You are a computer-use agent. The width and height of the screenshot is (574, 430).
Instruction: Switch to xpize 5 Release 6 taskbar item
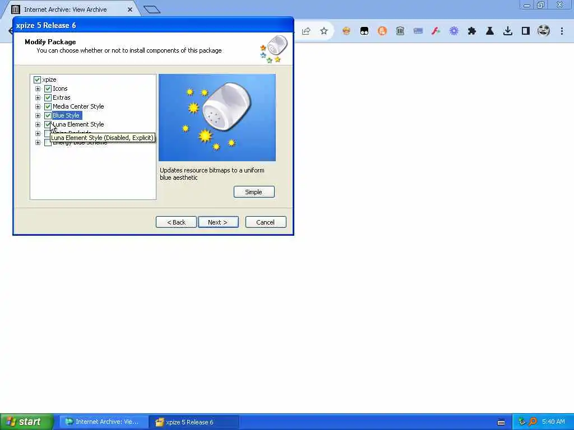(x=194, y=422)
